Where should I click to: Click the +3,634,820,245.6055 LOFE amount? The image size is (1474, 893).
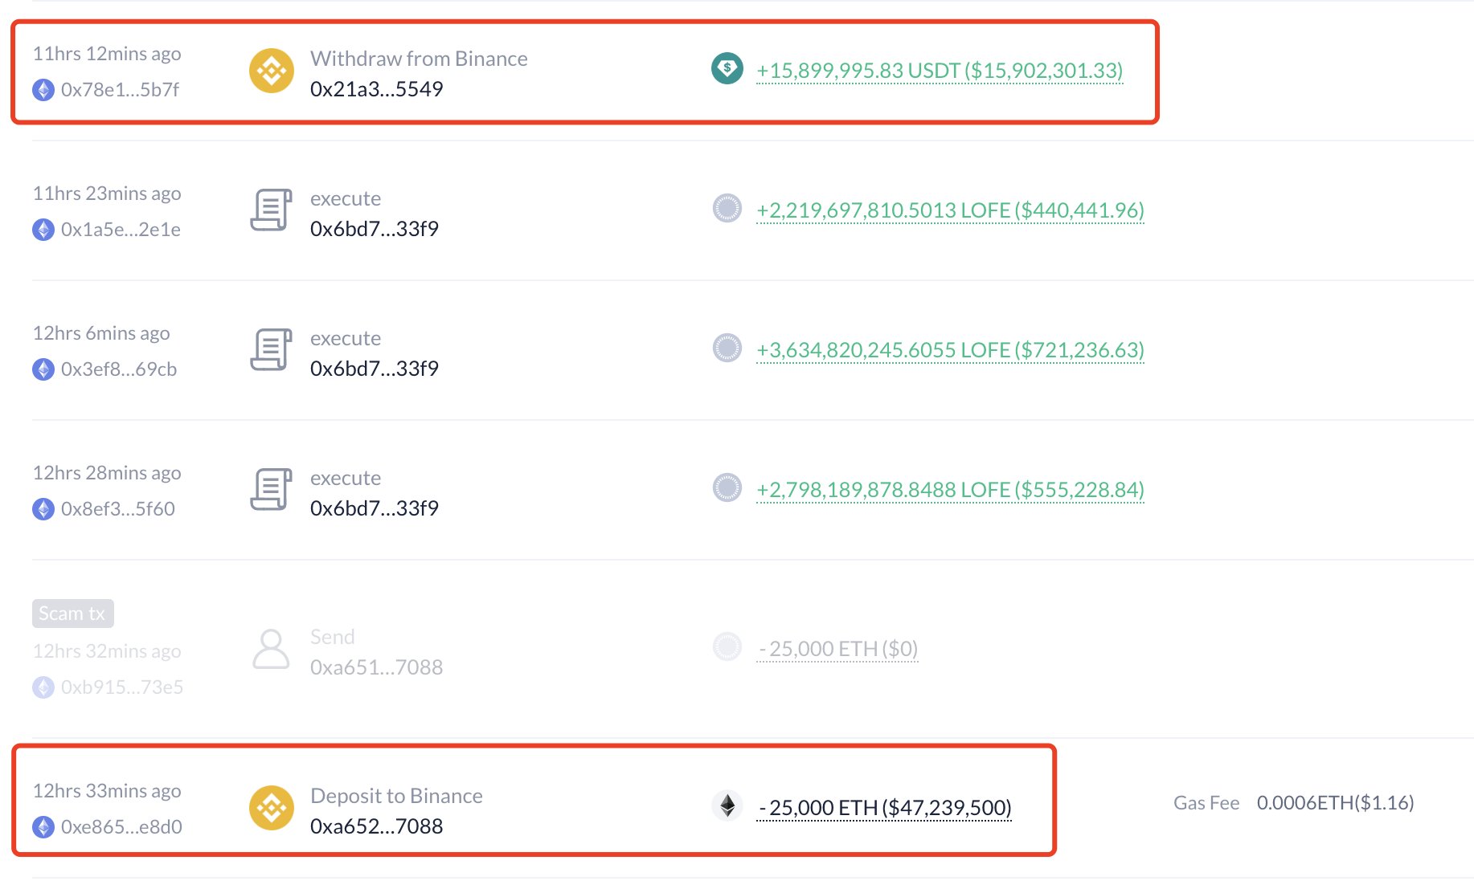(x=950, y=350)
